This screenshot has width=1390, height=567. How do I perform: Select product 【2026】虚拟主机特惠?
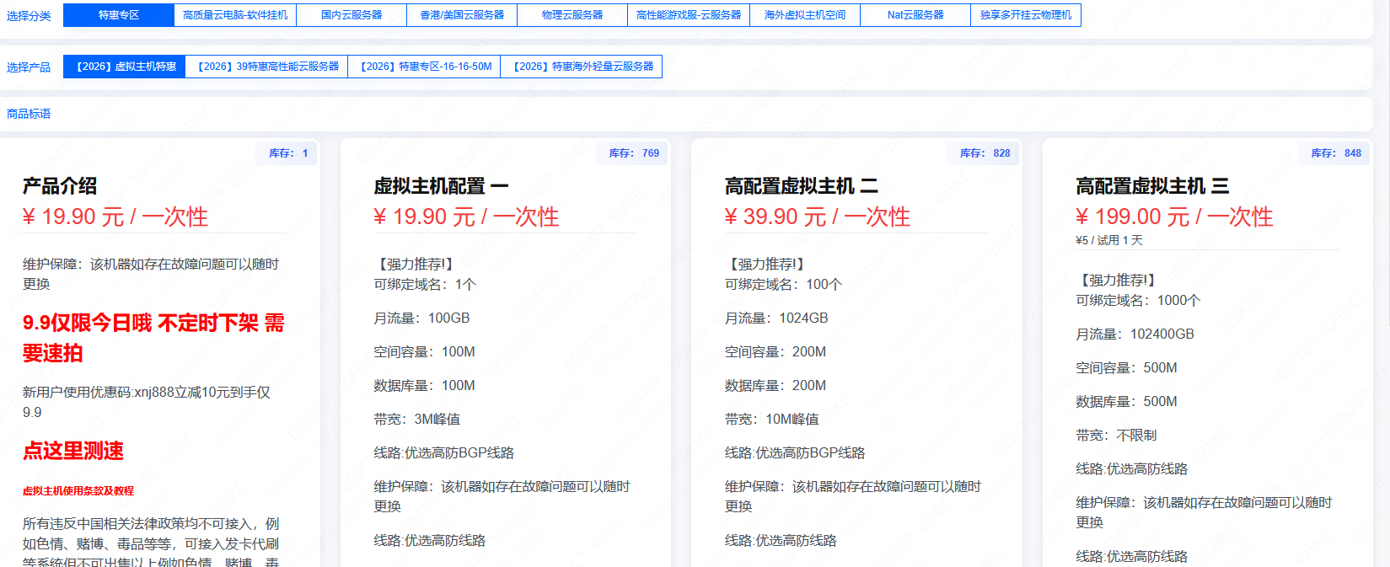125,67
